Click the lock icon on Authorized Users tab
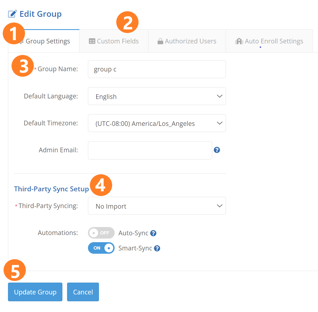 coord(160,41)
